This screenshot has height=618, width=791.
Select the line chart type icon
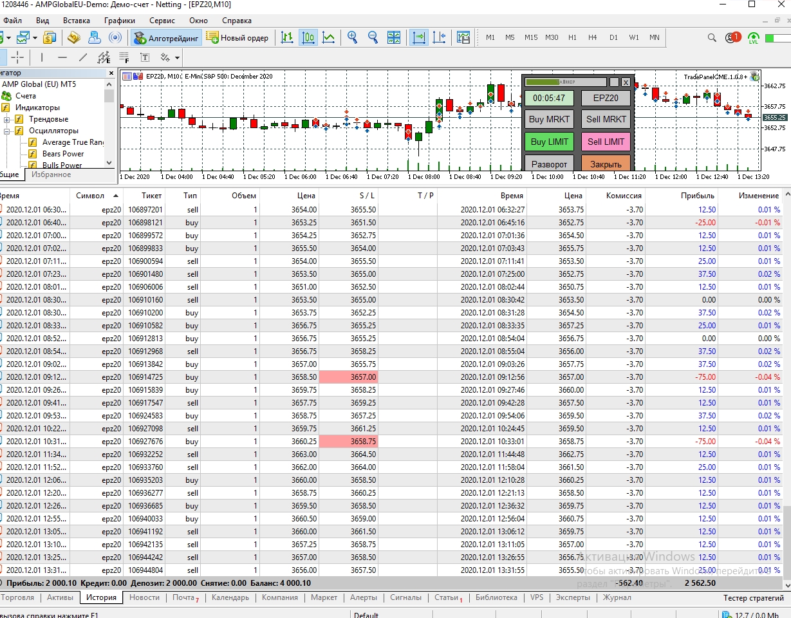point(329,38)
